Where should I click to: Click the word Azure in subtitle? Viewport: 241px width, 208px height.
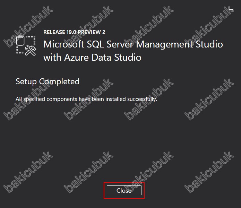(74, 57)
